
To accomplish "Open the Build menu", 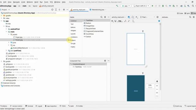I will pyautogui.click(x=36, y=2).
